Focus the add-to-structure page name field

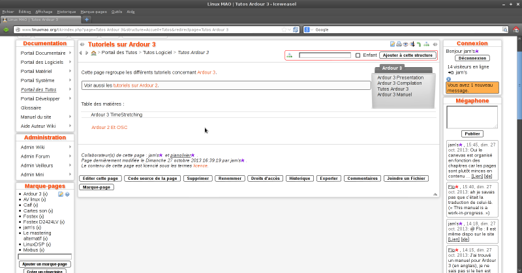(x=325, y=55)
